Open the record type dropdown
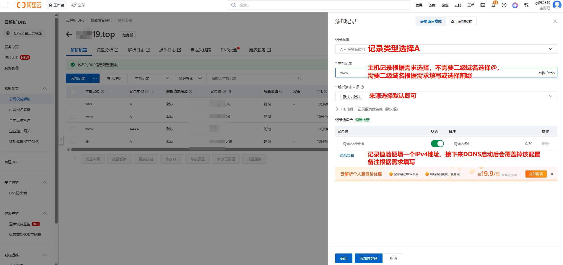 pos(446,49)
